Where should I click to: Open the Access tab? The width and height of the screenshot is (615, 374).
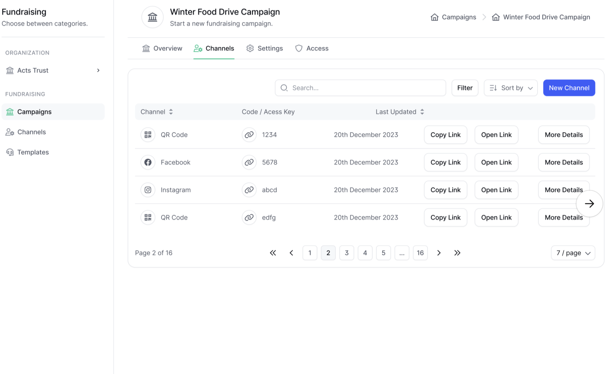pyautogui.click(x=312, y=48)
